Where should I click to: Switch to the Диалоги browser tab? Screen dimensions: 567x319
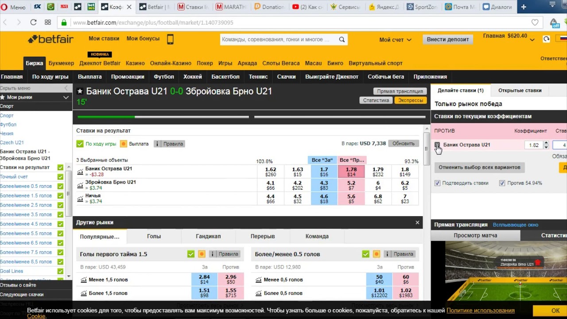497,7
